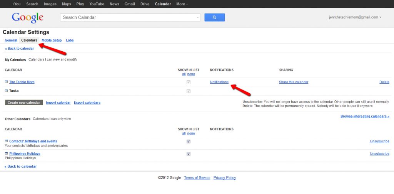Open the Mobile Setup tab
The image size is (394, 194).
[52, 40]
